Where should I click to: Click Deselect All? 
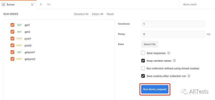pos(81,14)
